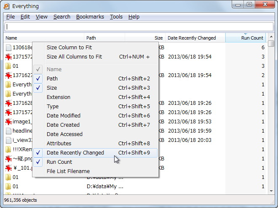Select the i_view3 document icon
Image resolution: width=278 pixels, height=208 pixels.
(x=8, y=140)
